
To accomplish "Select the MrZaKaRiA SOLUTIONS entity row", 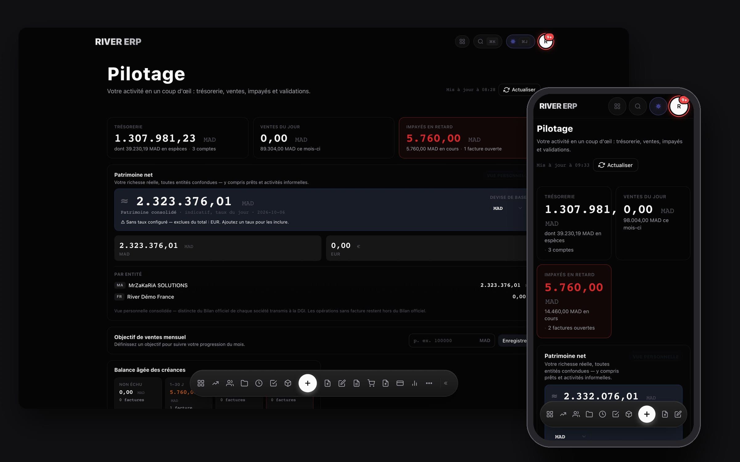I will (x=321, y=285).
